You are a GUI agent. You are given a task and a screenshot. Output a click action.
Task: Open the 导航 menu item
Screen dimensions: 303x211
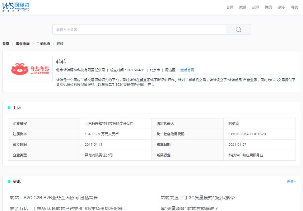(x=294, y=7)
